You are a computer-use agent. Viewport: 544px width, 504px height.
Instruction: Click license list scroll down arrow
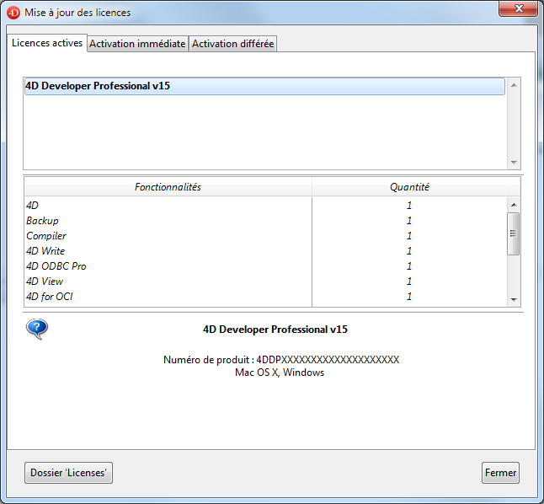tap(514, 163)
